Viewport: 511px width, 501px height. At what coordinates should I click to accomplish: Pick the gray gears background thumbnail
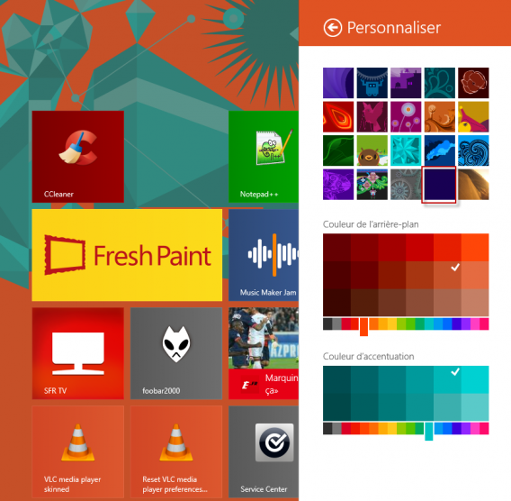406,185
